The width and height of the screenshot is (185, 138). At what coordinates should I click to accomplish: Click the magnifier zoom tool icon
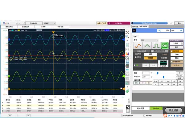pos(127,36)
